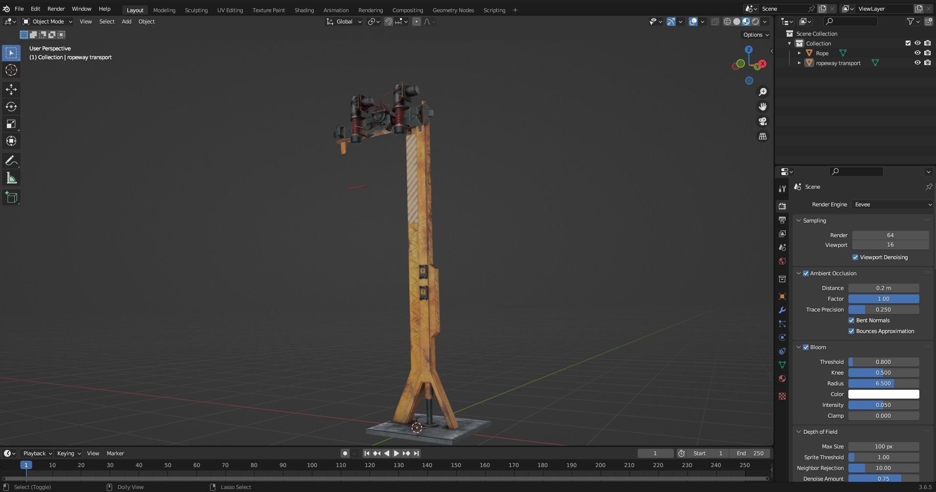The image size is (936, 492).
Task: Jump to the timeline start frame
Action: pos(367,453)
